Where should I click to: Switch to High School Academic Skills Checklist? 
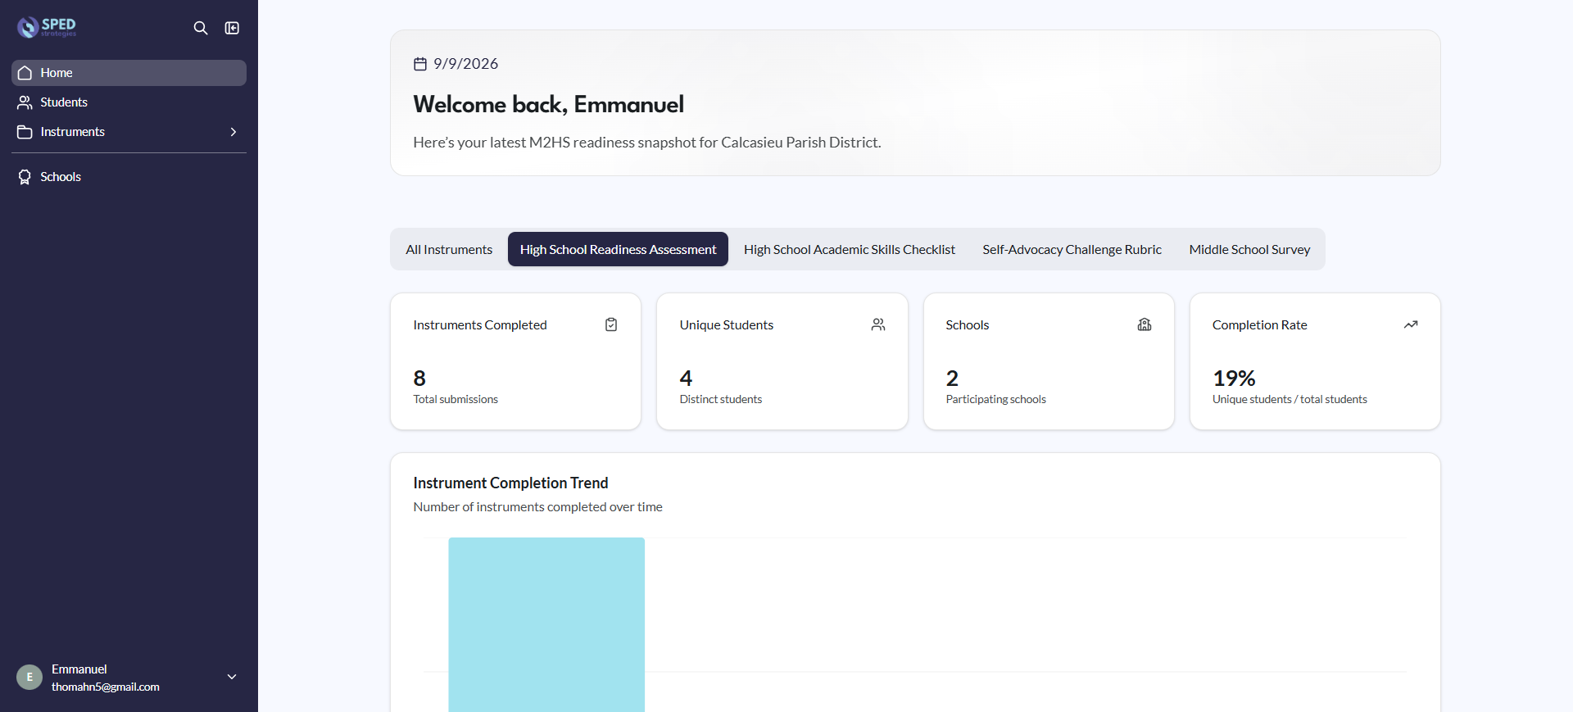(x=850, y=249)
